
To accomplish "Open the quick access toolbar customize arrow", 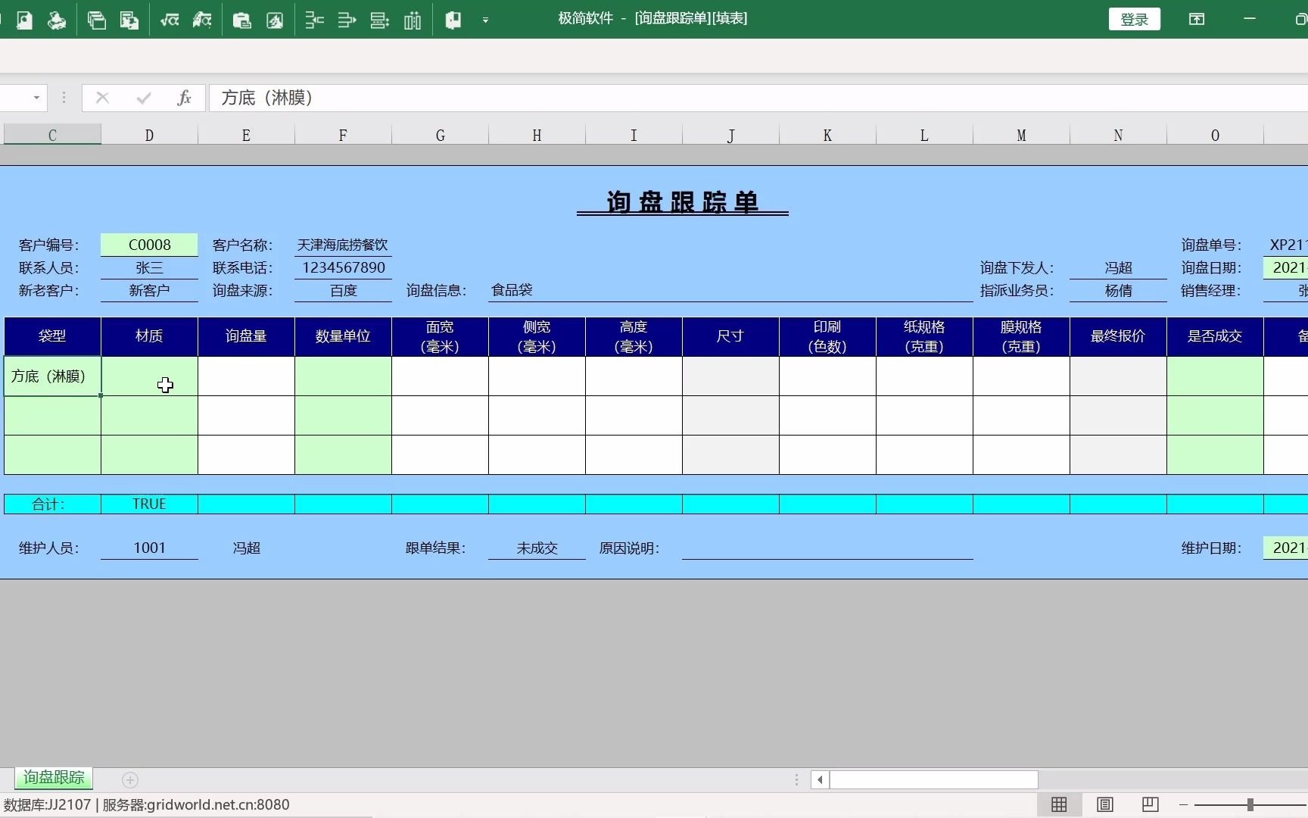I will tap(485, 20).
